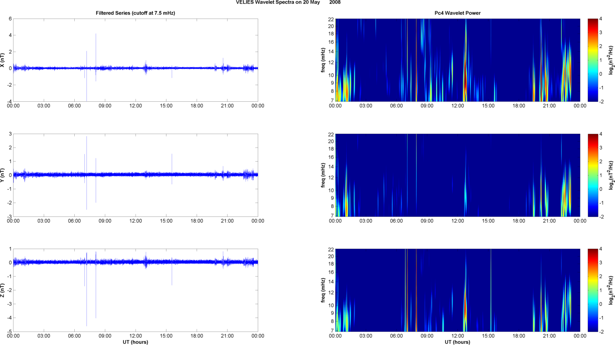Click the top wavelet plot's freq (mHz) label
The height and width of the screenshot is (345, 615).
click(x=323, y=60)
